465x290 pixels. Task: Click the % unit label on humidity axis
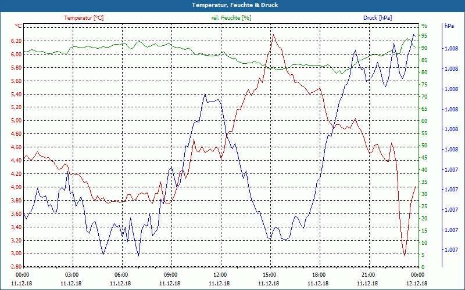click(x=424, y=26)
